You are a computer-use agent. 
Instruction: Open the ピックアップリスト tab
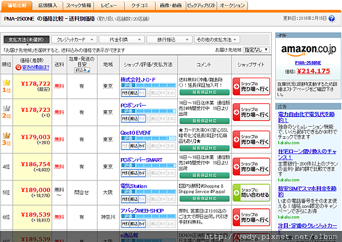point(201,6)
